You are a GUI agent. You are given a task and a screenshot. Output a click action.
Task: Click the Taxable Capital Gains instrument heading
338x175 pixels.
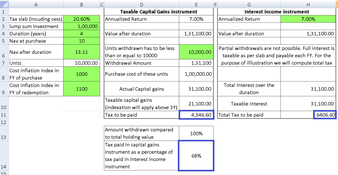(159, 12)
